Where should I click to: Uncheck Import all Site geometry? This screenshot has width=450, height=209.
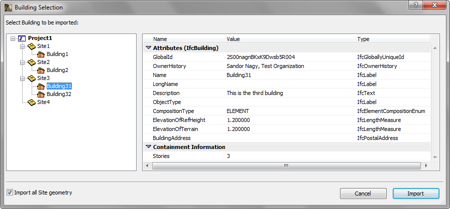[10, 192]
